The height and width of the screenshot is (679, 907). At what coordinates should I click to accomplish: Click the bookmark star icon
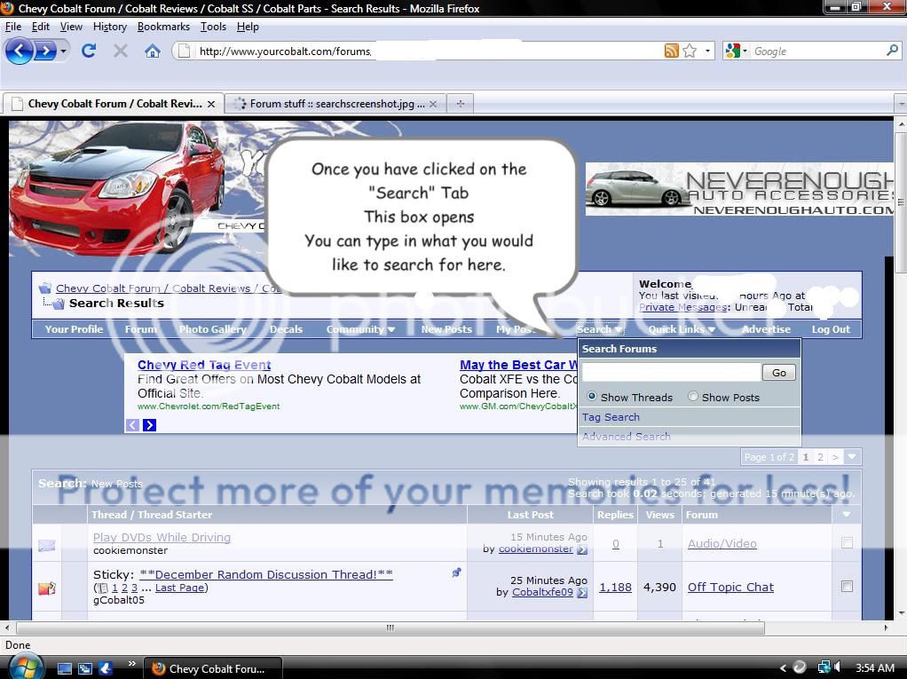tap(690, 51)
